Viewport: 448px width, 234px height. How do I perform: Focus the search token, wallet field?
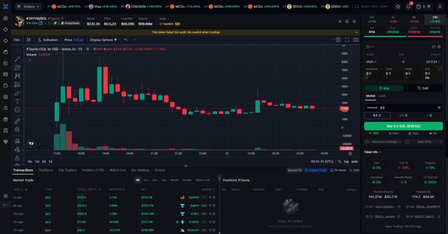(371, 6)
